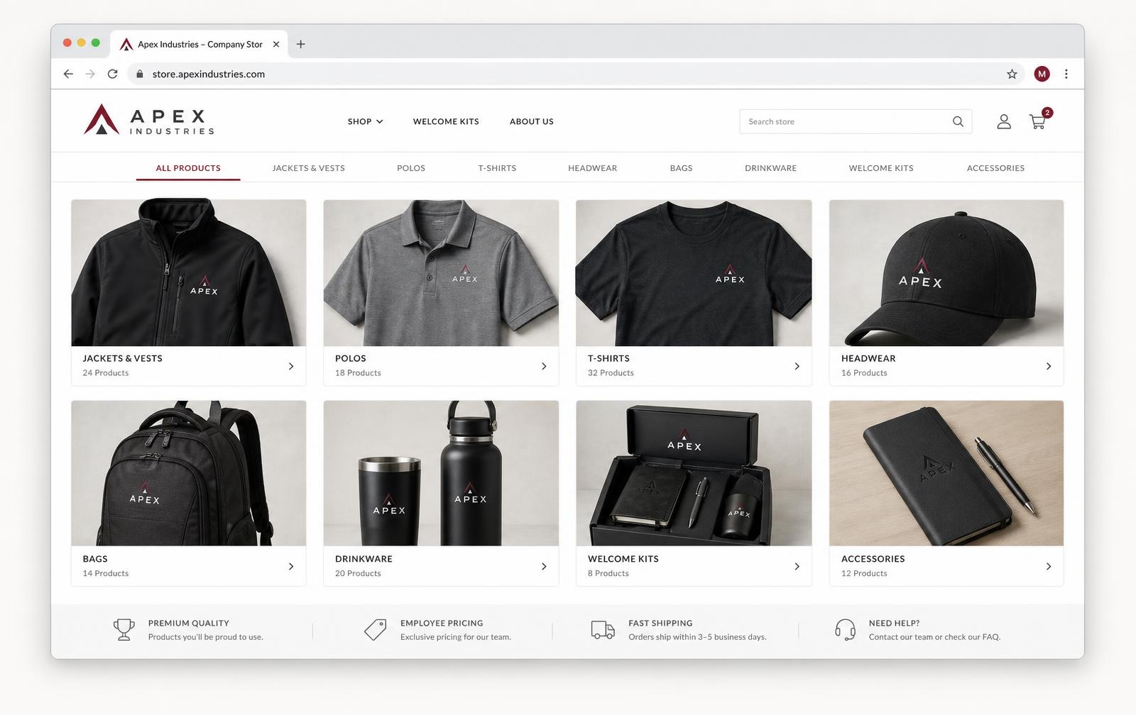
Task: Click the Need Help headset icon
Action: pyautogui.click(x=845, y=629)
